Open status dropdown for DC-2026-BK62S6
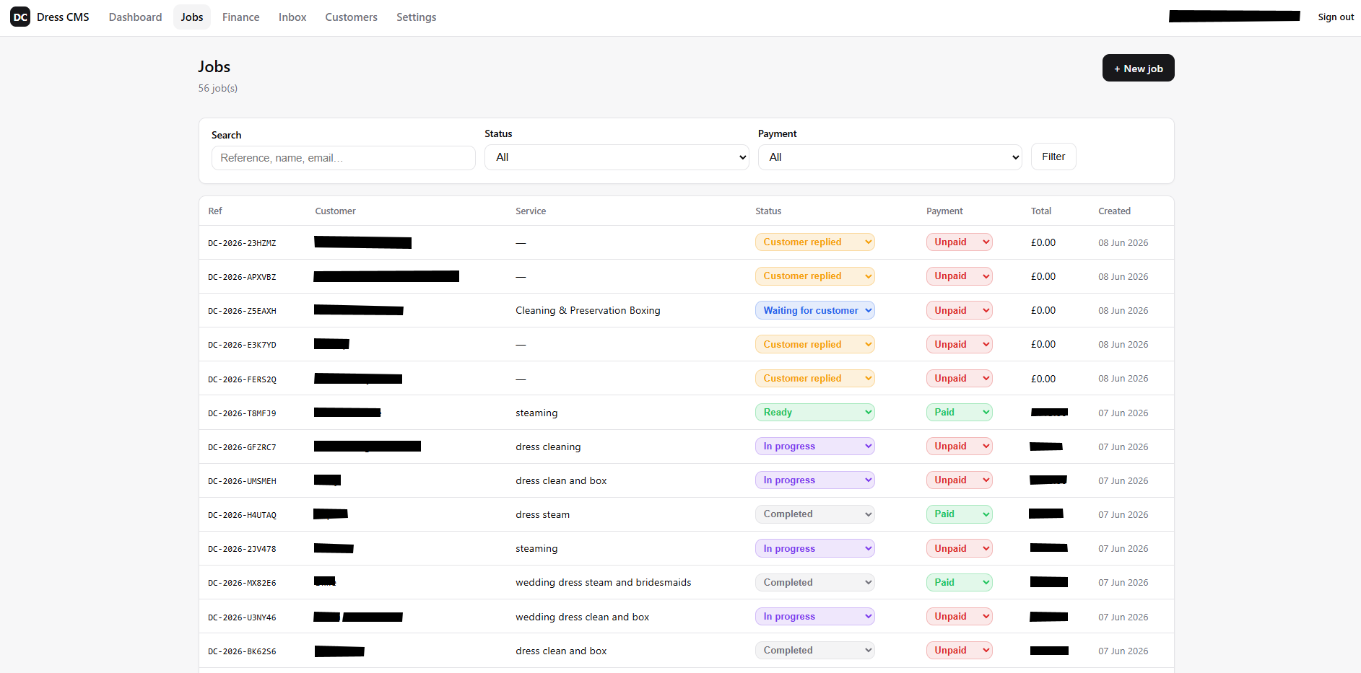The height and width of the screenshot is (673, 1361). coord(814,650)
